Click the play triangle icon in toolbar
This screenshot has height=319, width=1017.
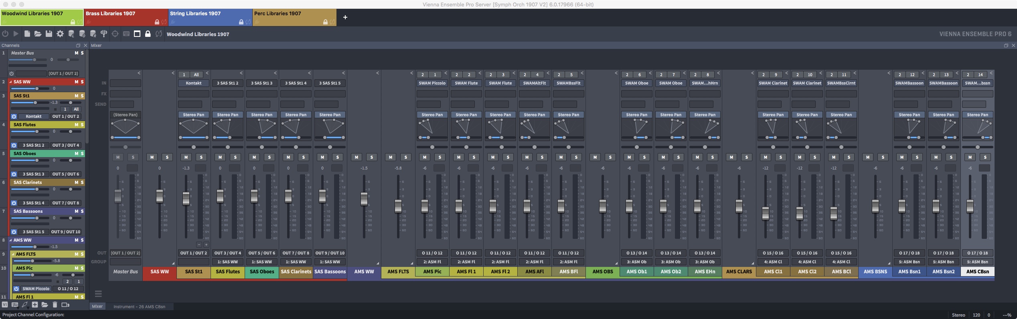click(16, 34)
